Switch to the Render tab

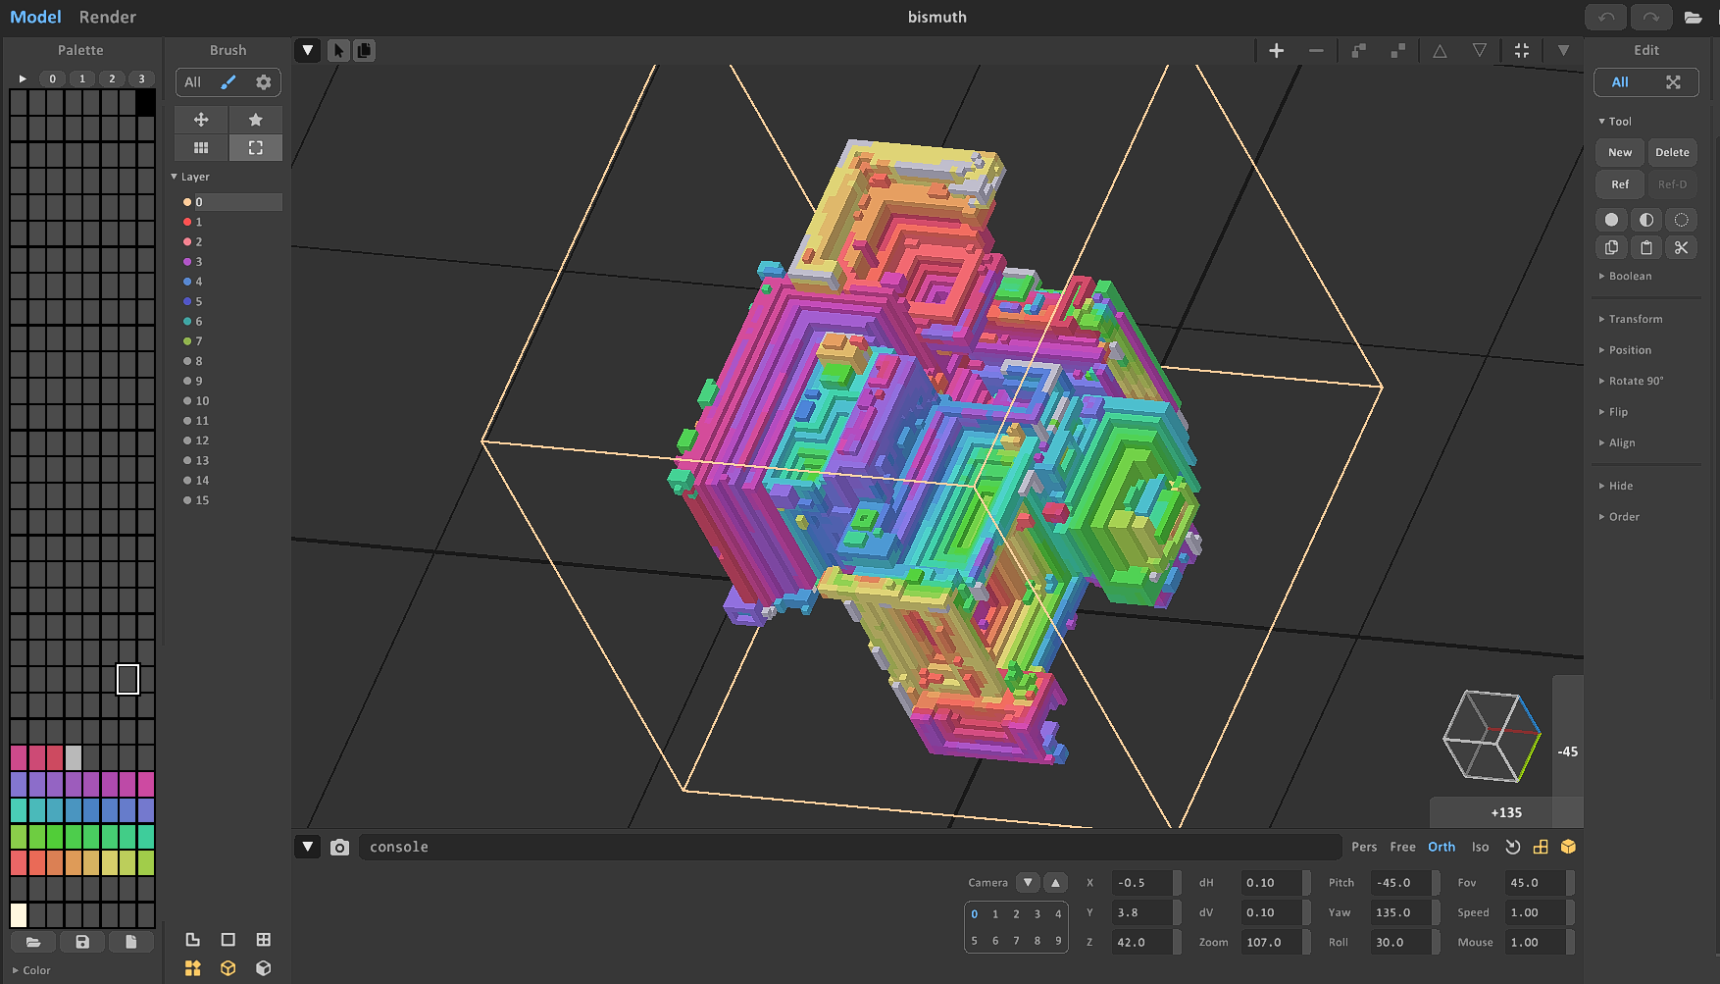(x=108, y=17)
